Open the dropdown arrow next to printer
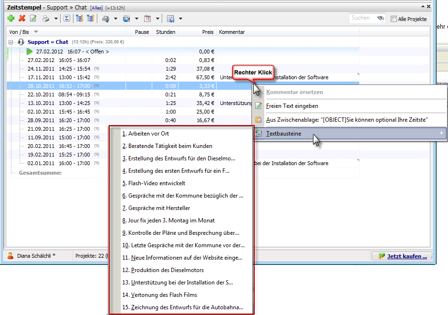This screenshot has height=315, width=448. point(56,19)
